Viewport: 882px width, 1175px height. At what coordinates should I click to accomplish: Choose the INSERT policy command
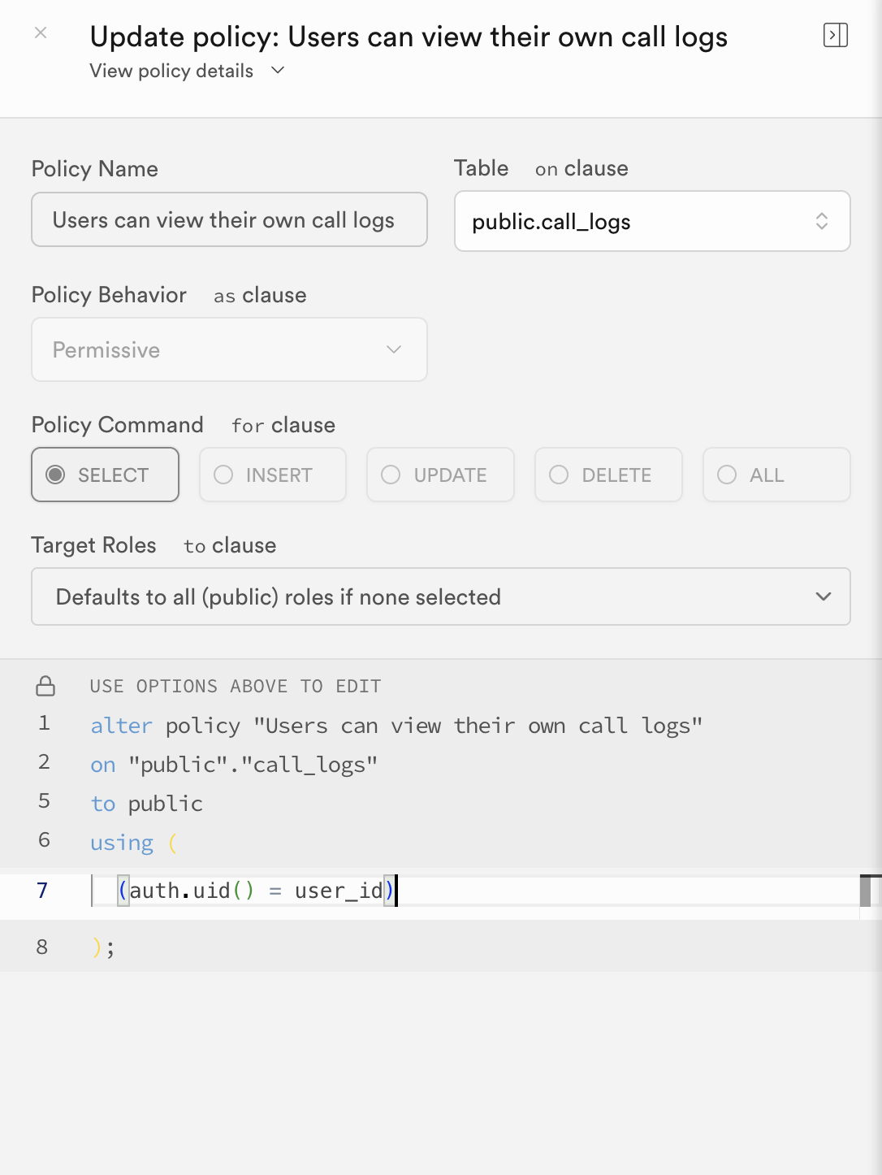coord(273,475)
